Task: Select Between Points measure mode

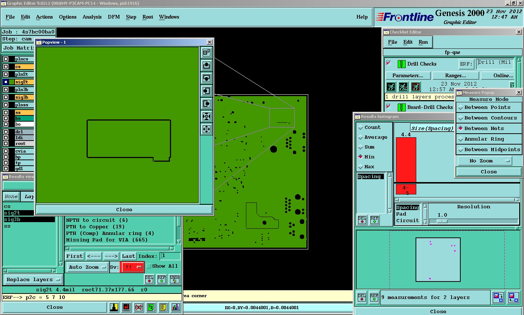Action: coord(489,107)
